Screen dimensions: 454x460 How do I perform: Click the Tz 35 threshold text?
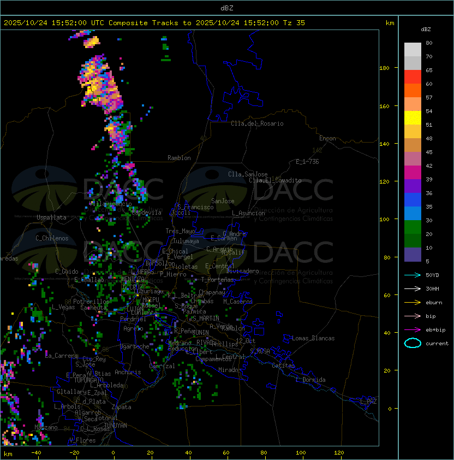[x=294, y=22]
